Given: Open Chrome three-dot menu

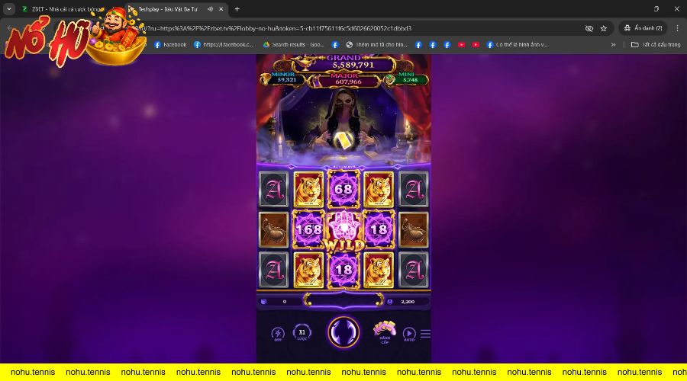Looking at the screenshot, I should (676, 28).
